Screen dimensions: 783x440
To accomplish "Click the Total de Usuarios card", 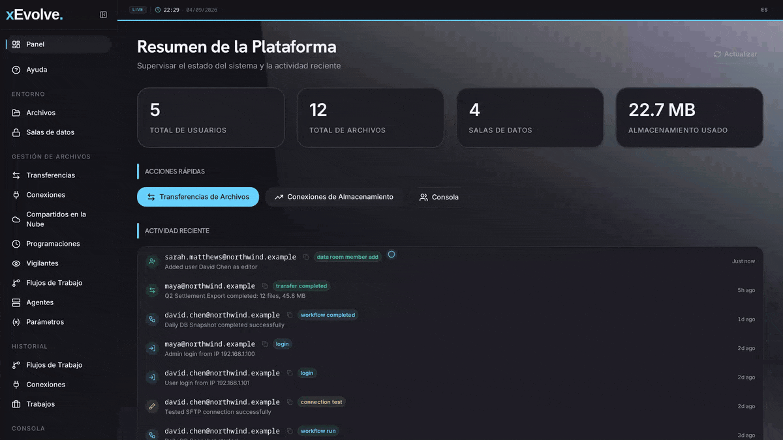I will coord(211,117).
